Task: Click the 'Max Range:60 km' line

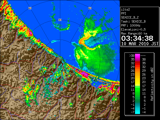Action: point(134,33)
